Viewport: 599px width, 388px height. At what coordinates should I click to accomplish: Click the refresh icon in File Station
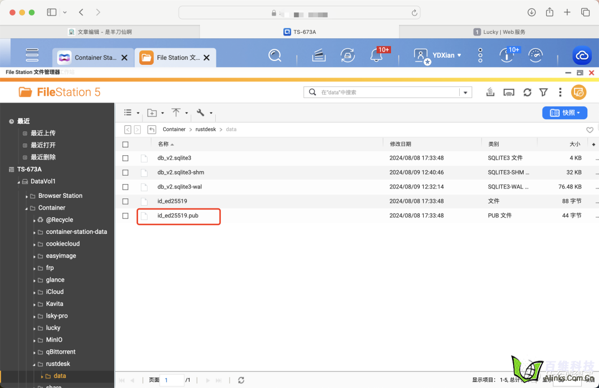527,93
